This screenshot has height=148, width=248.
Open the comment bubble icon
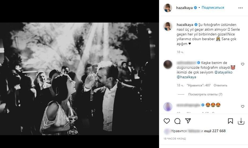(x=177, y=121)
